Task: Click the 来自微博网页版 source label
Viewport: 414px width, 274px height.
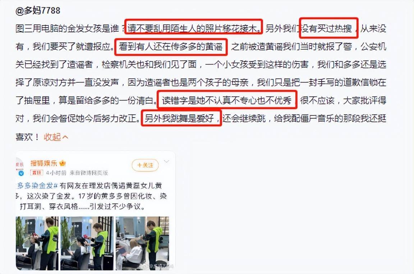Action: [x=89, y=173]
